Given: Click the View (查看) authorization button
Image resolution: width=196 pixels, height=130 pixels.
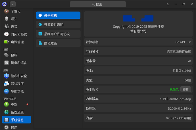Looking at the screenshot, I should pyautogui.click(x=185, y=89).
